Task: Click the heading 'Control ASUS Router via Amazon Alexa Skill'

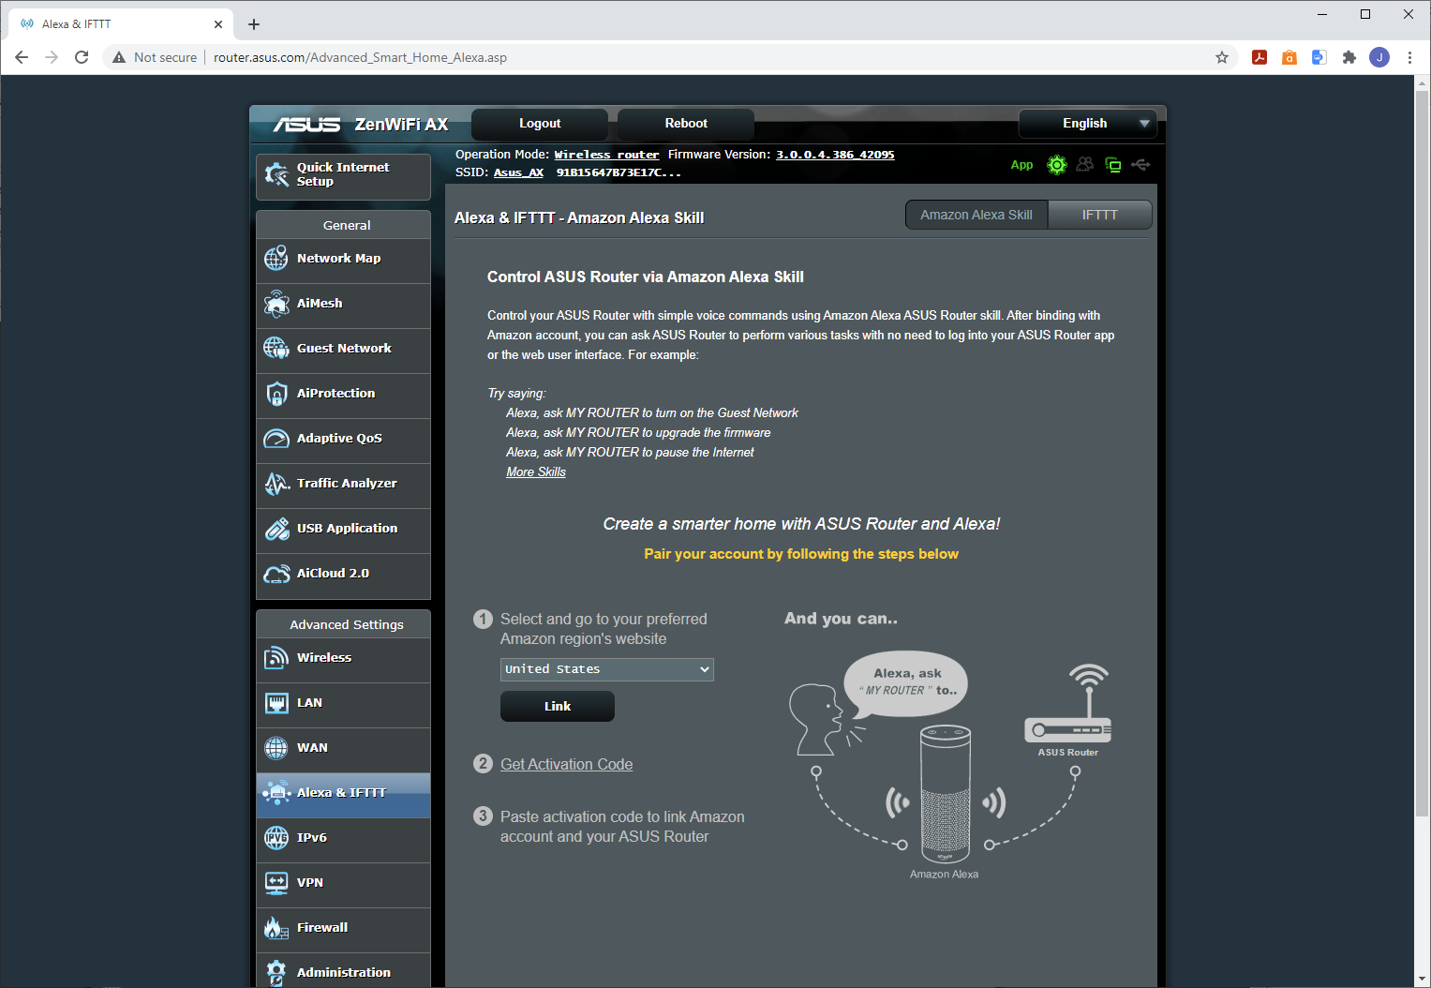Action: [x=646, y=277]
